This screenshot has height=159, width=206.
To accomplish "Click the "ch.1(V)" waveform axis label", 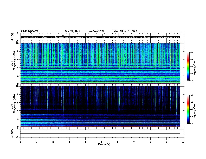I will (12, 37).
